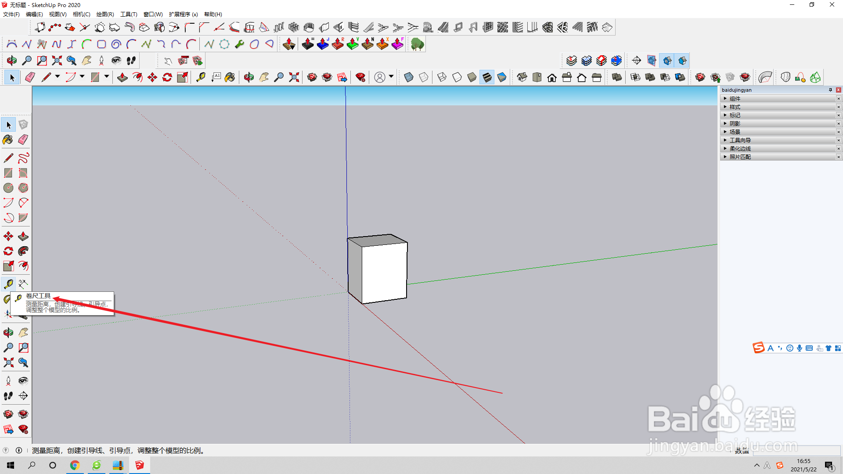843x474 pixels.
Task: Expand the 柔化边线 panel
Action: [778, 149]
